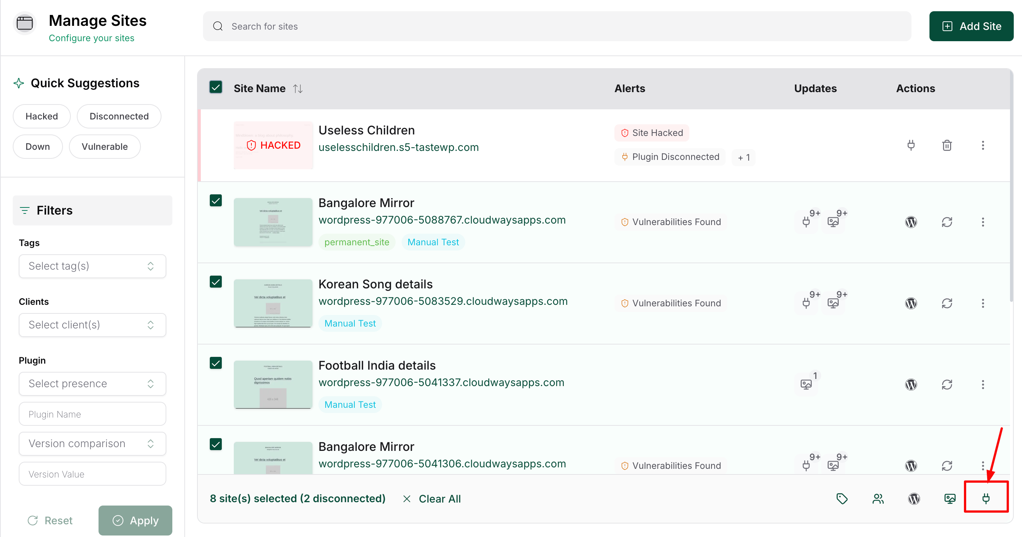Click theme updates icon for Football India details
Image resolution: width=1022 pixels, height=537 pixels.
point(806,384)
